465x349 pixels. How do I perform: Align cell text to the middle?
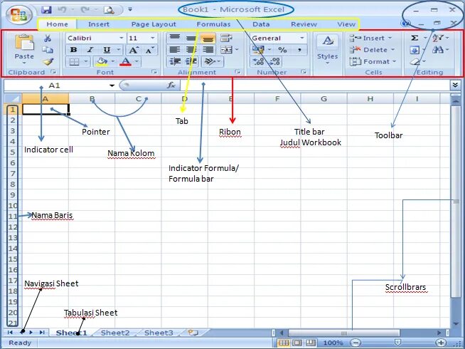pos(191,38)
